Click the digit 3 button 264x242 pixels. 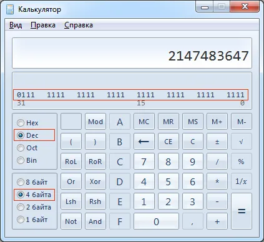click(193, 201)
